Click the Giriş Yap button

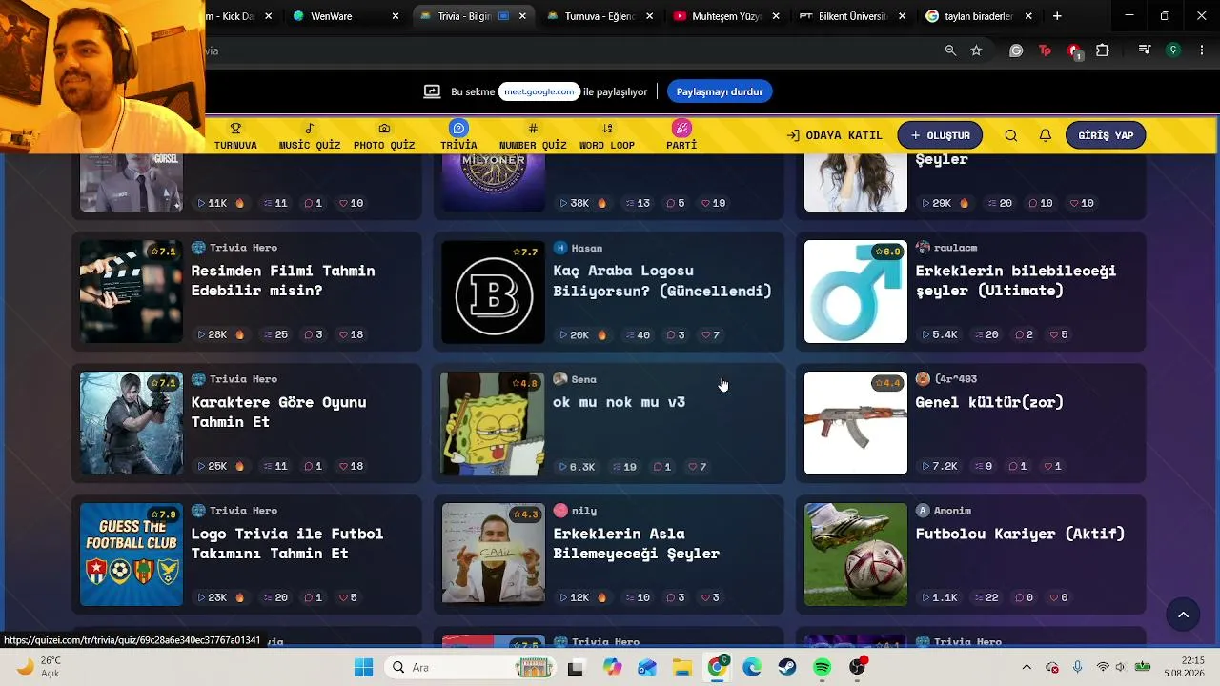(x=1106, y=135)
